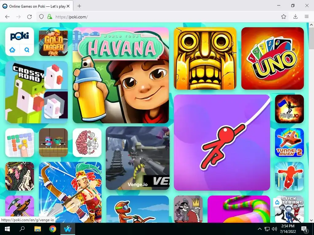Open the Gold Digger FRVR game
Image resolution: width=314 pixels, height=235 pixels.
coord(53,42)
